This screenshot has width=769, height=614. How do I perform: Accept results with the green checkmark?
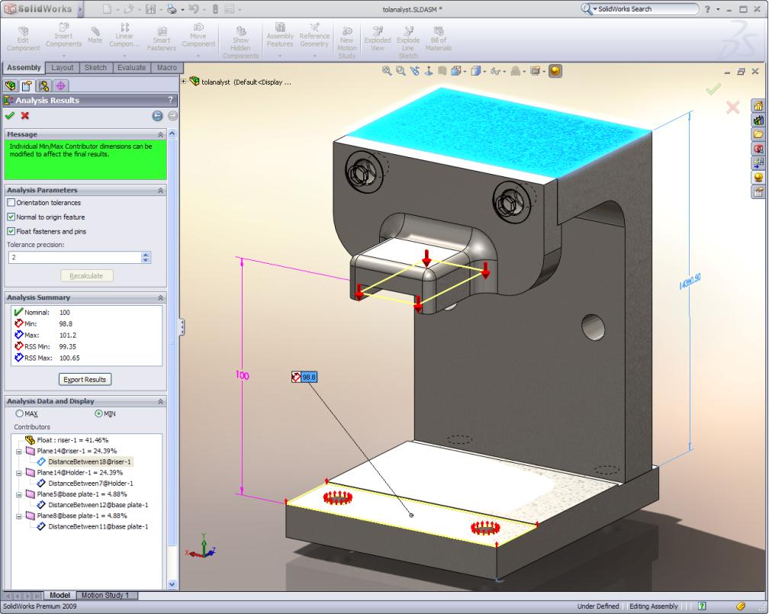[9, 116]
